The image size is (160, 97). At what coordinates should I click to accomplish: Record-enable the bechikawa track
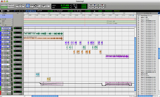point(2,35)
